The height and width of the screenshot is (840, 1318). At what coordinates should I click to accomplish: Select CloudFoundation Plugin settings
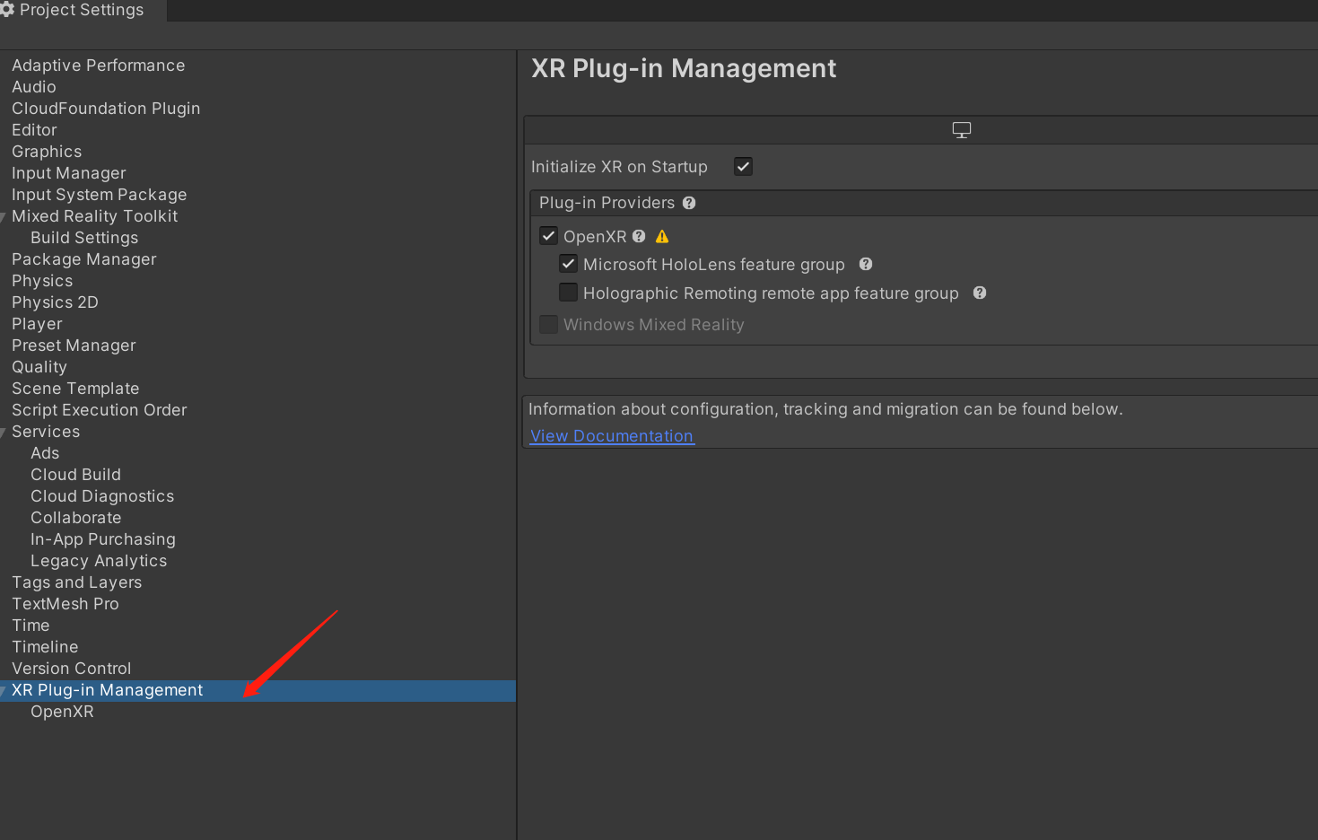point(106,109)
